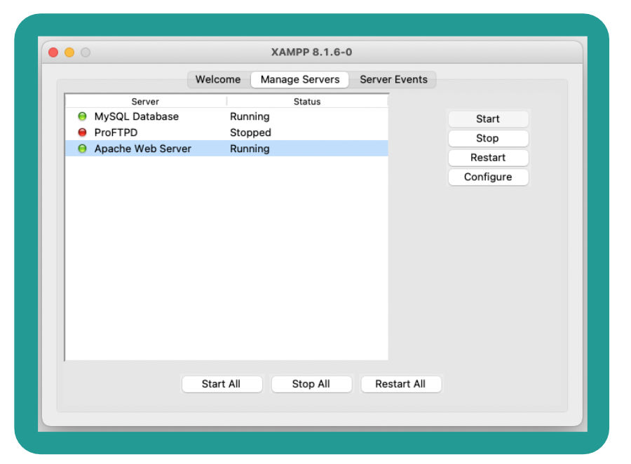Click the Status column header
The image size is (631, 464).
click(x=307, y=102)
